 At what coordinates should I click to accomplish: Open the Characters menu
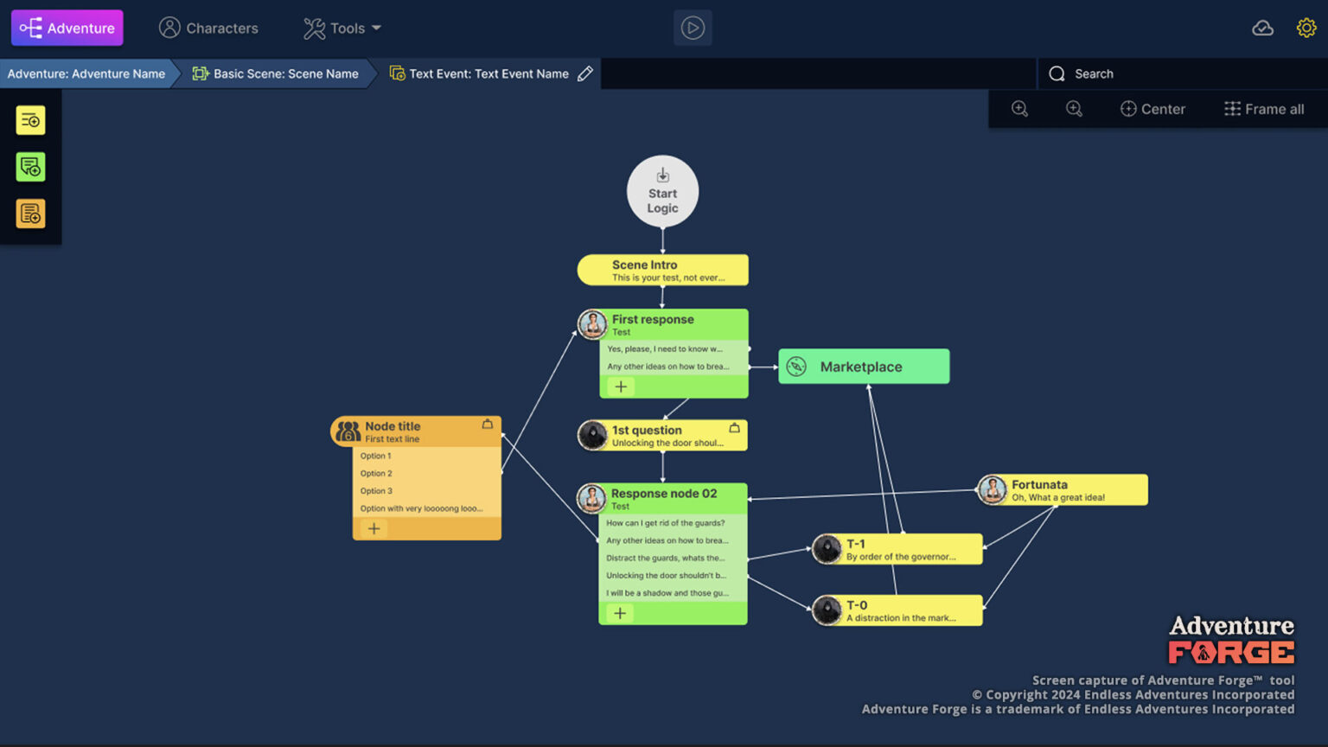click(x=208, y=29)
